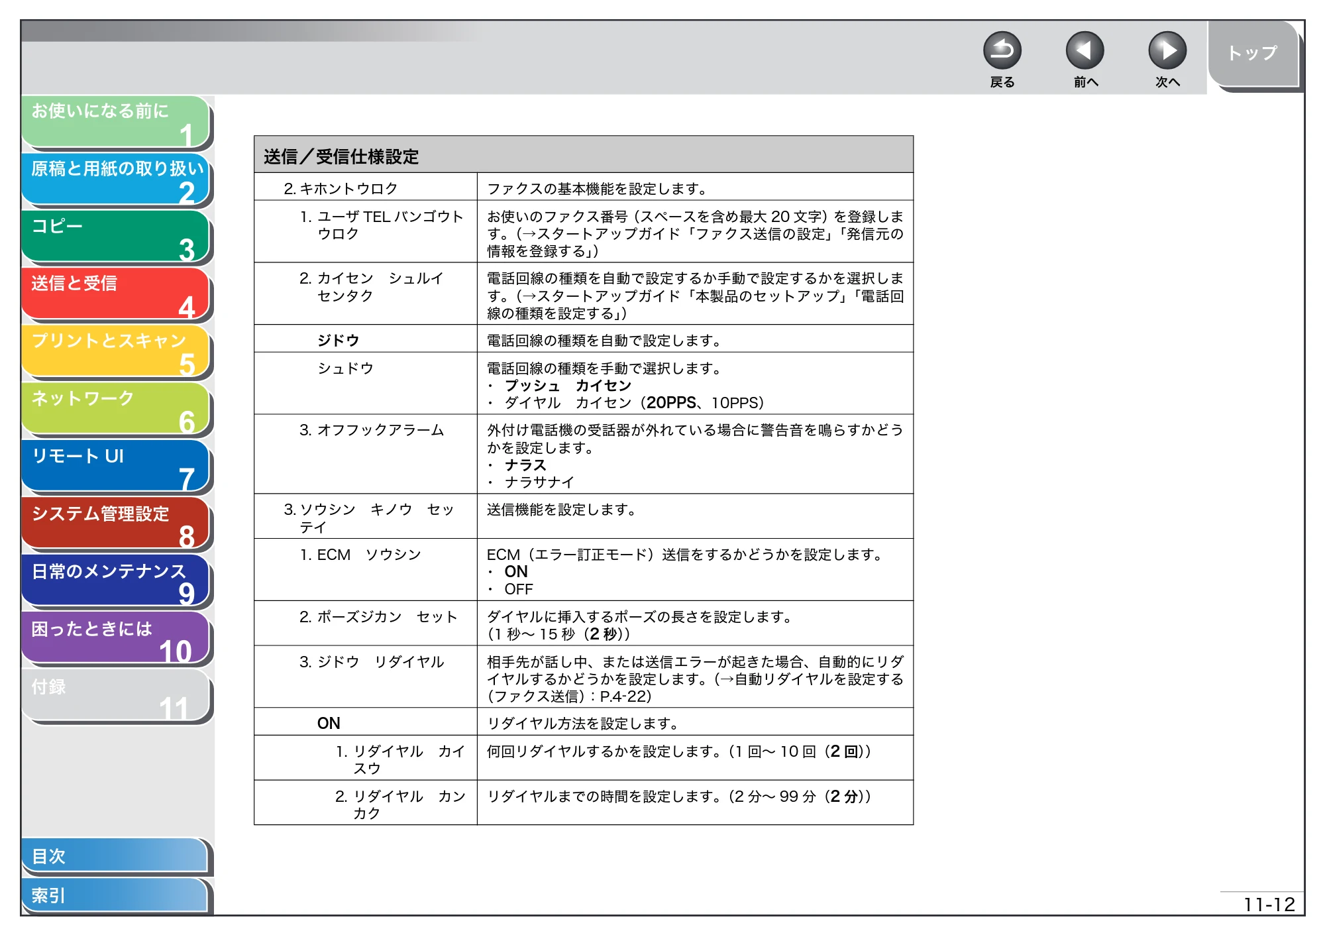
Task: Click the シュドウ setting cell
Action: click(366, 383)
